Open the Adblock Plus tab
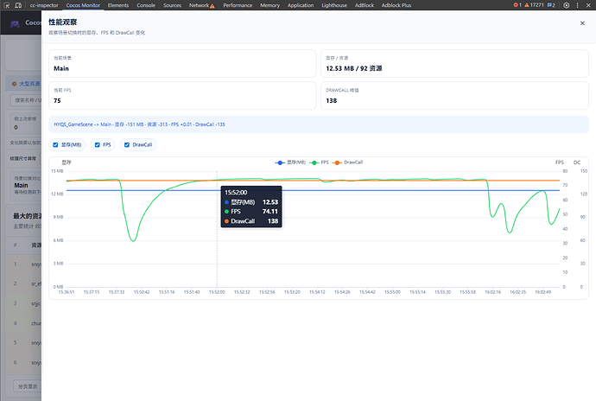This screenshot has height=401, width=596. pyautogui.click(x=396, y=5)
